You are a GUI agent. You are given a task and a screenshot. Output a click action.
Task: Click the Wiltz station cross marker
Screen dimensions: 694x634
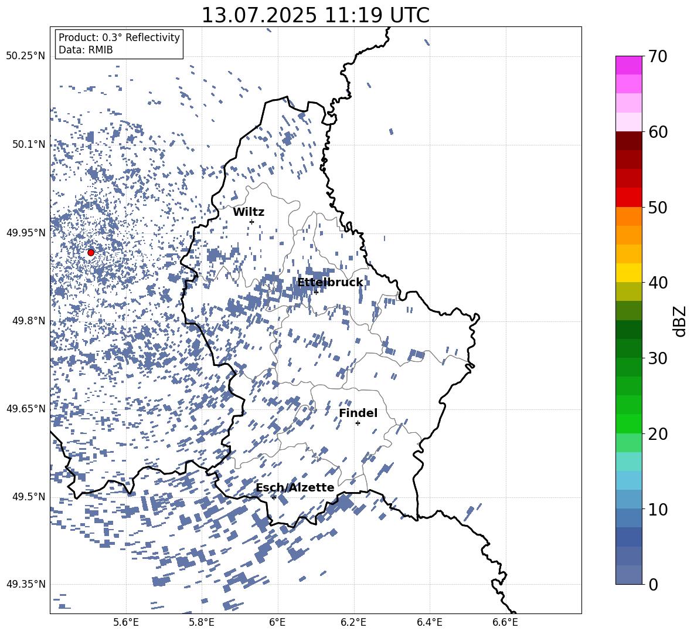pyautogui.click(x=252, y=222)
